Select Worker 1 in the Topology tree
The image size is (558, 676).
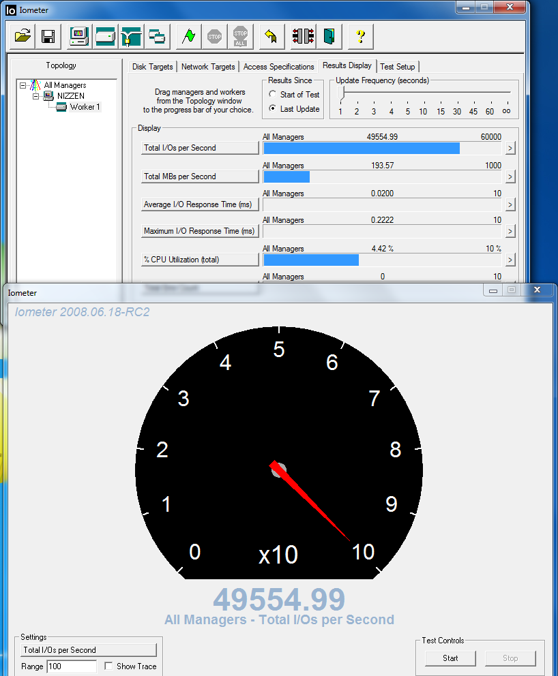coord(85,107)
